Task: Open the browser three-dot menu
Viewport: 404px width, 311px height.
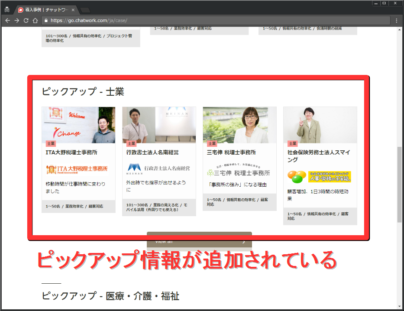Action: point(397,21)
